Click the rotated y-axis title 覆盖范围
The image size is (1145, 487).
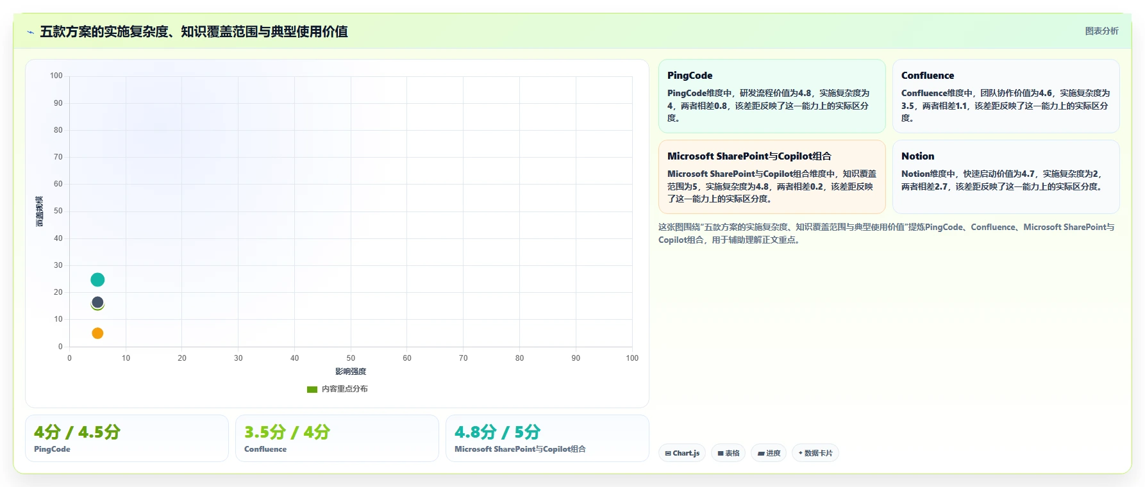click(x=39, y=211)
